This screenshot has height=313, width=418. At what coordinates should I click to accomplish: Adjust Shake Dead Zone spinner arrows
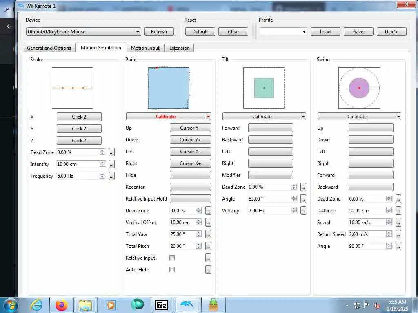point(102,152)
